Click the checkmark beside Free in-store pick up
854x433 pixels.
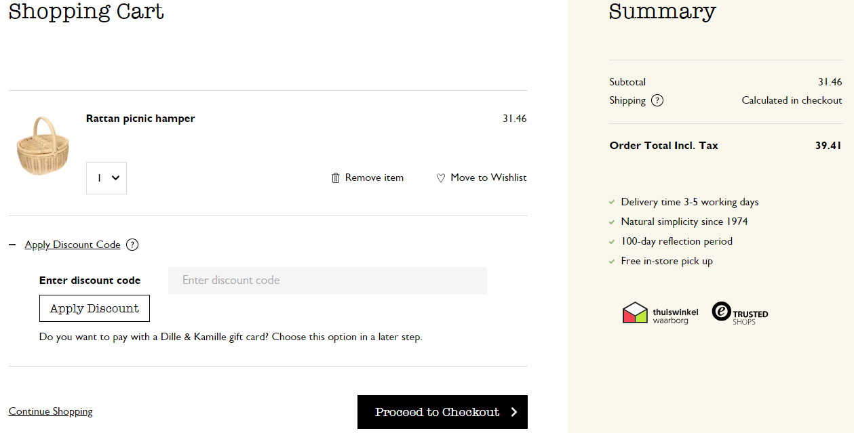point(613,261)
